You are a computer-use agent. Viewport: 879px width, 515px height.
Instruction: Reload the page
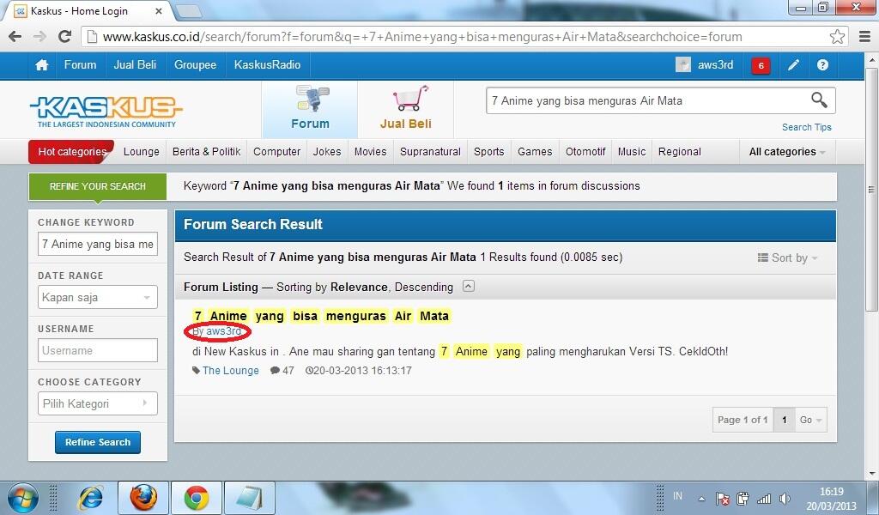click(x=65, y=36)
